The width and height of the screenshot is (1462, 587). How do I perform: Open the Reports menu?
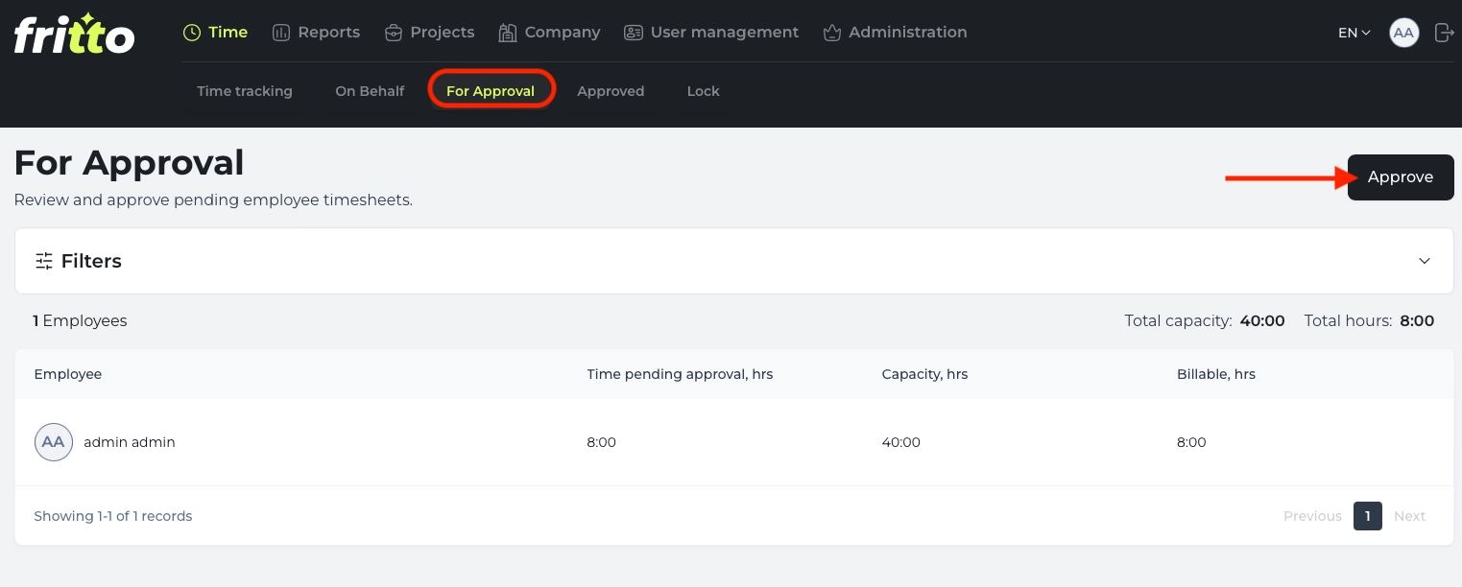[x=316, y=33]
